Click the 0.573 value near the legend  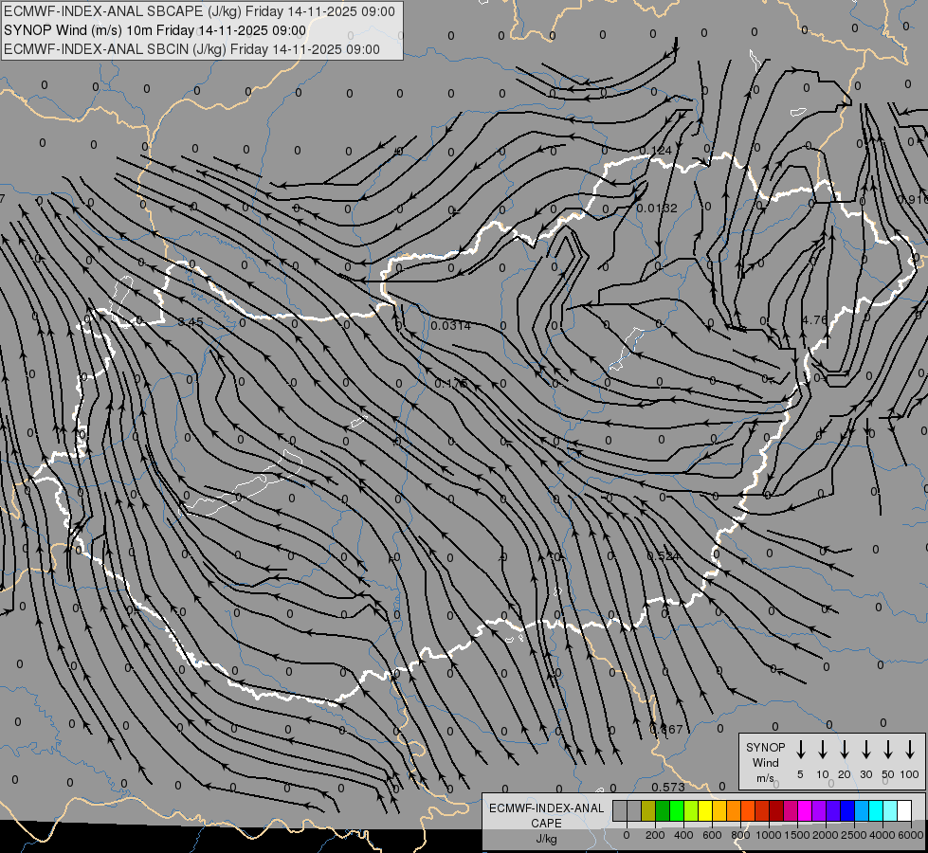[x=668, y=788]
